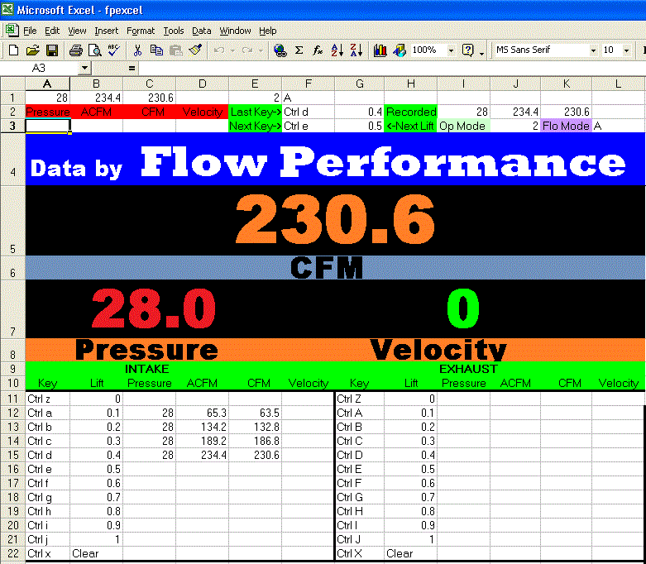Click the purple Flo Mode cell
646x564 pixels.
566,126
